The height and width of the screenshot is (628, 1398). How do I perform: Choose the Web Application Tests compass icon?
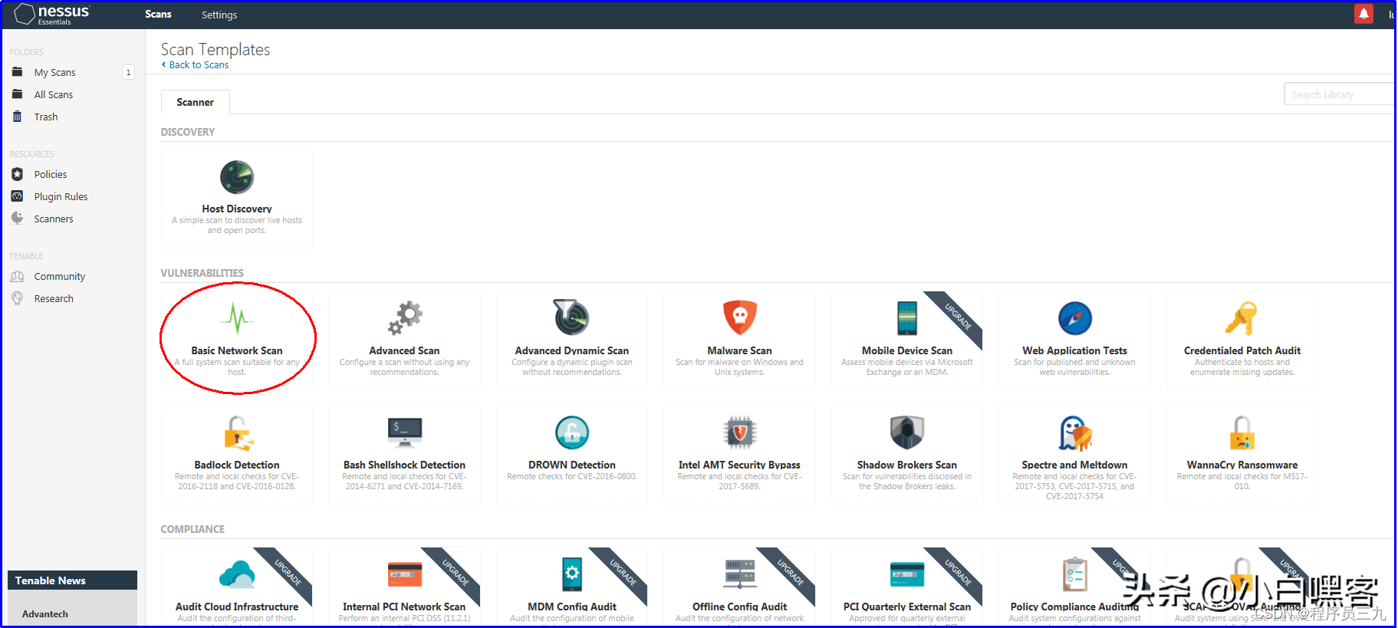point(1075,317)
